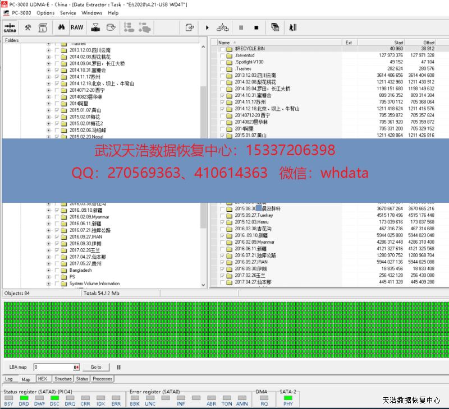This screenshot has height=409, width=449.
Task: Click the Go to button
Action: (x=96, y=367)
